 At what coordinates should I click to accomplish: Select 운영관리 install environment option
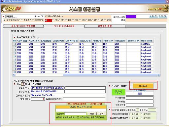[x=38, y=20]
